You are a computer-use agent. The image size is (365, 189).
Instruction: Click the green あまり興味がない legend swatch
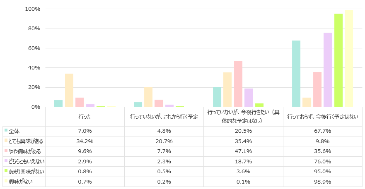(x=6, y=170)
